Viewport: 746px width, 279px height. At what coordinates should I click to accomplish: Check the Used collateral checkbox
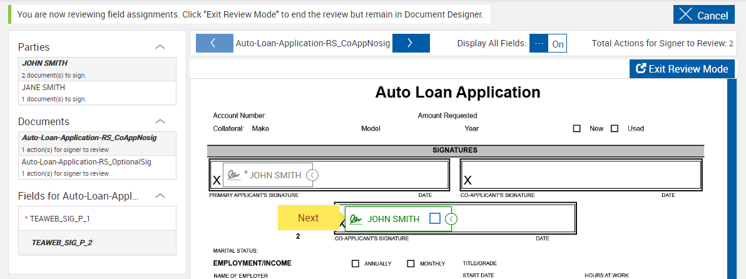point(614,128)
